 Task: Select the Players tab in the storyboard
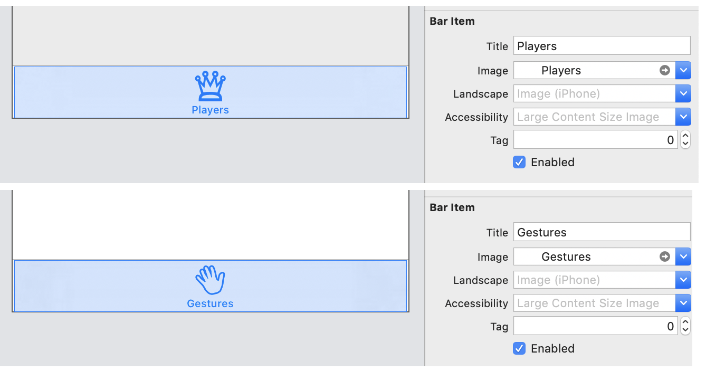[x=211, y=92]
